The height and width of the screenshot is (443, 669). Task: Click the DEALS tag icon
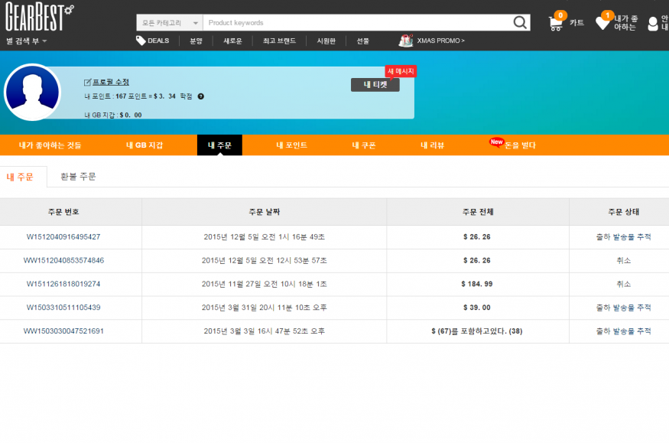(141, 41)
